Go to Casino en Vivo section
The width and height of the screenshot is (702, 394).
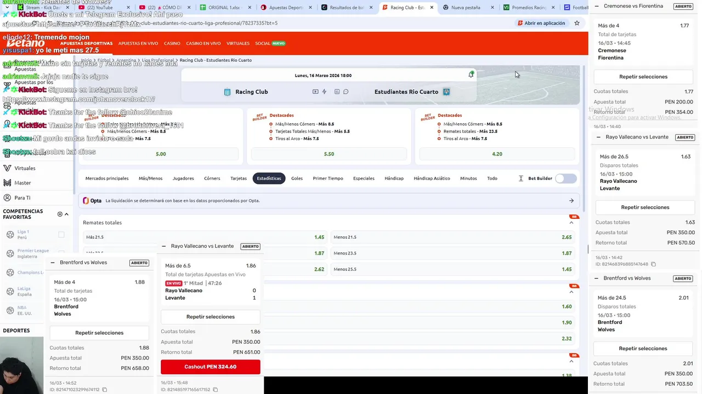203,43
